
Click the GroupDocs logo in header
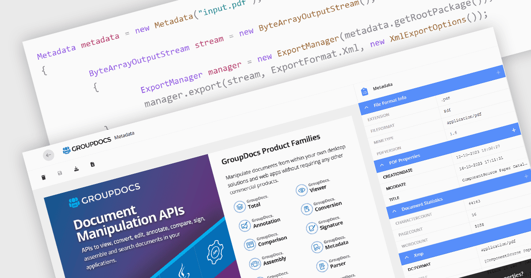pyautogui.click(x=86, y=145)
